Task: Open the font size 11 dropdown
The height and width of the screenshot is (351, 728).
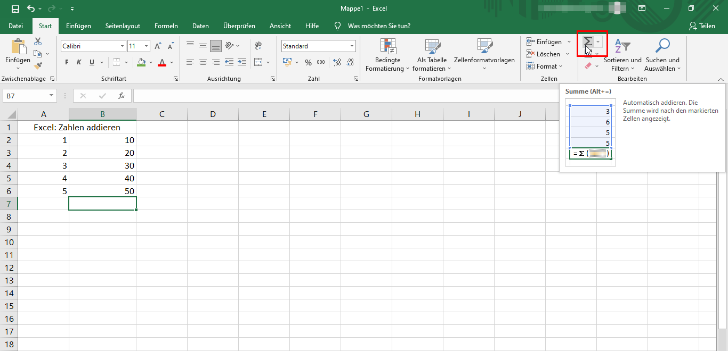Action: (147, 46)
